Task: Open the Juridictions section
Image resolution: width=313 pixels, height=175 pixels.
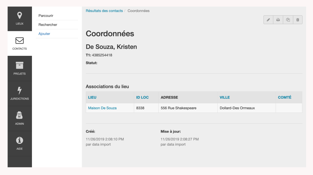Action: (20, 94)
